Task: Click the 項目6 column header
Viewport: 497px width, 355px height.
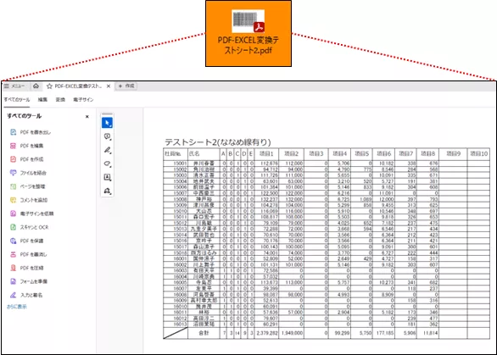Action: pyautogui.click(x=383, y=153)
